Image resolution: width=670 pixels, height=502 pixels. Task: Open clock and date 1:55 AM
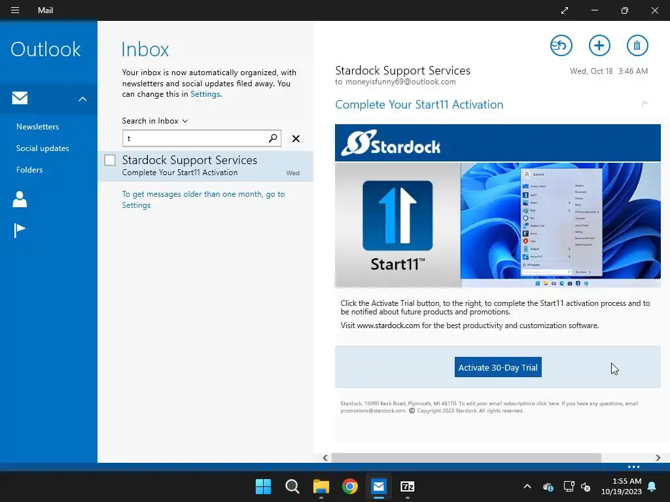coord(622,486)
